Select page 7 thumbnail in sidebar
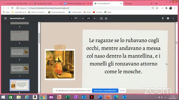Viewport: 179px width, 100px height. point(20,69)
